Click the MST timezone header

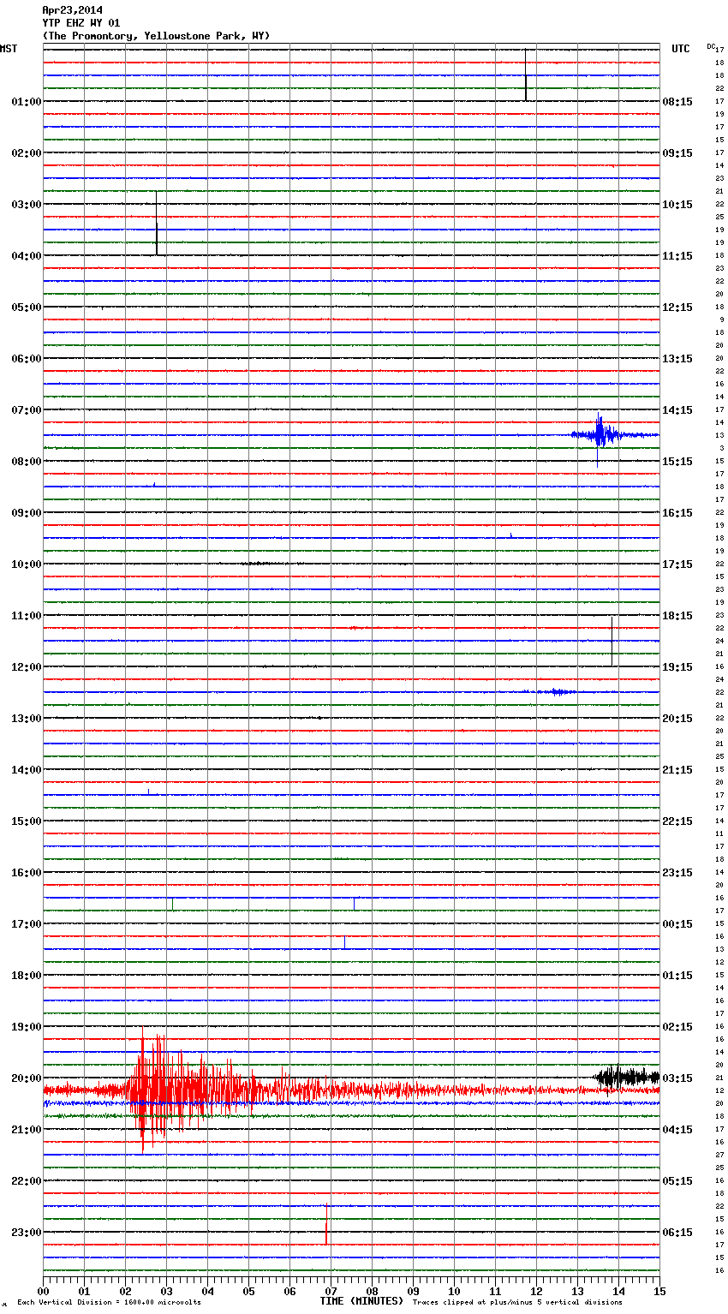pos(9,49)
